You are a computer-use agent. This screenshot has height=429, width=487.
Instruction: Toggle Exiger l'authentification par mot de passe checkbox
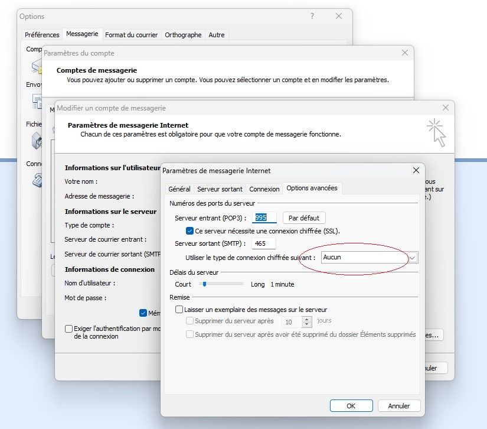pos(68,329)
